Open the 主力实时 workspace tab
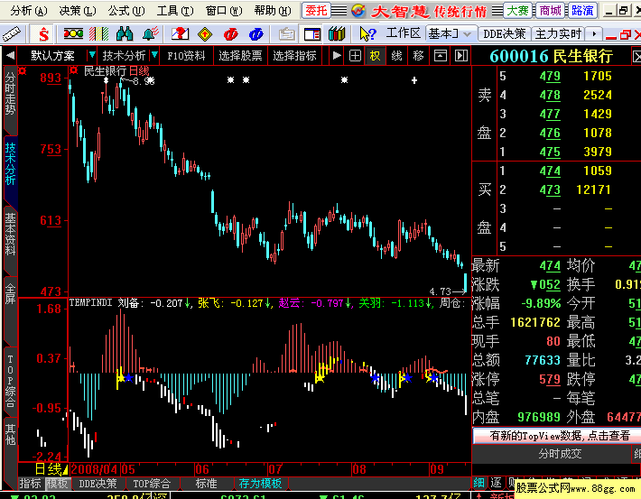The width and height of the screenshot is (641, 499). tap(558, 33)
